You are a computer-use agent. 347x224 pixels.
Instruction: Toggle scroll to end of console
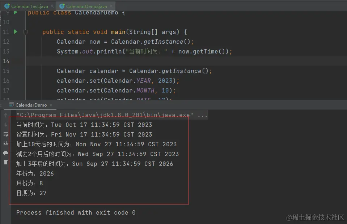[6, 143]
